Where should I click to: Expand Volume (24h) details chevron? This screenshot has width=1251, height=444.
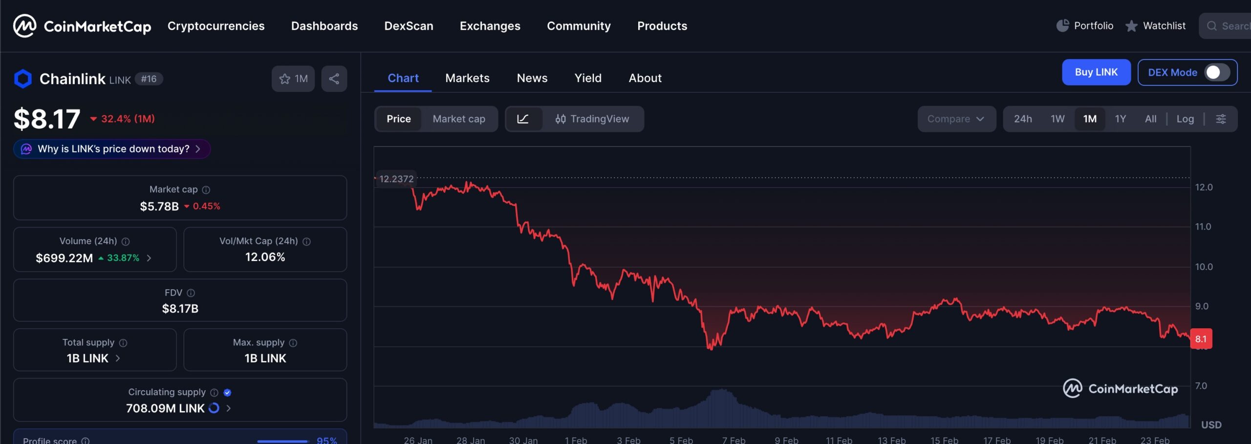tap(149, 258)
